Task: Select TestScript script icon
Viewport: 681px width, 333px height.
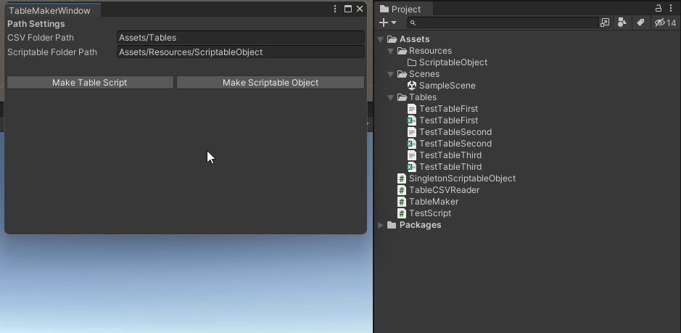Action: [x=403, y=213]
